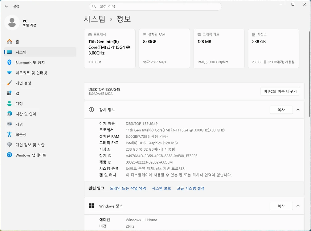
Task: Click device ID value A4970A4D-2D59-49CB-8232-0AE081FF5293
Action: (x=162, y=156)
